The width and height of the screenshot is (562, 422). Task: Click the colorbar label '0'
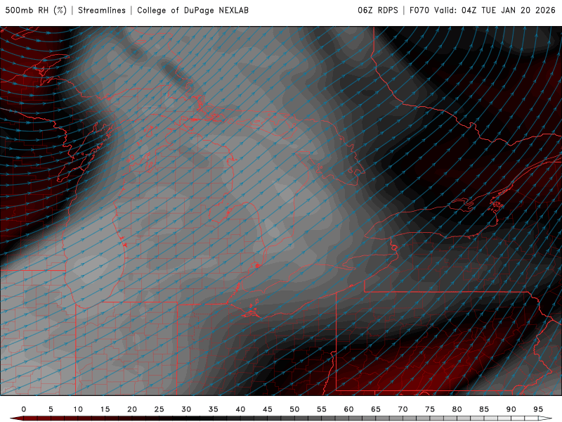pos(24,409)
